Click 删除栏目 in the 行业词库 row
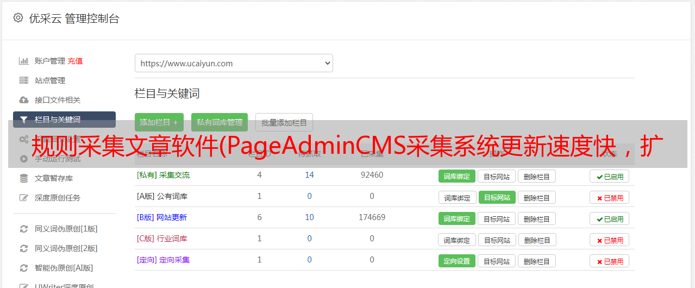 click(536, 240)
